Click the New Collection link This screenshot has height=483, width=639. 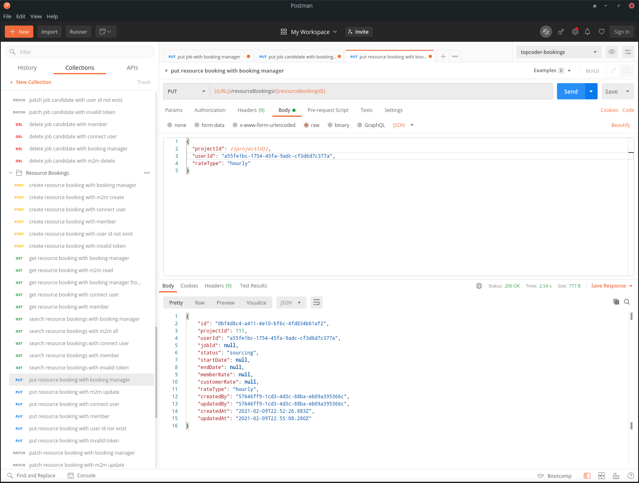coord(30,82)
